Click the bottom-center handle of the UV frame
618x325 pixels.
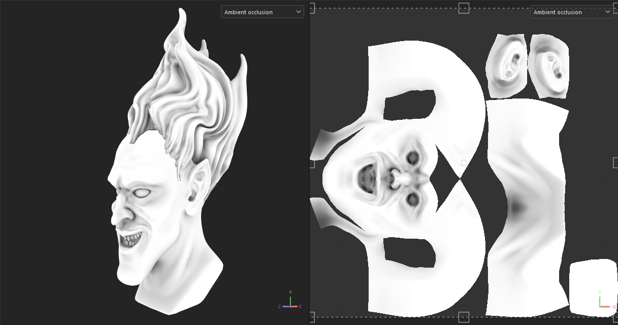(x=464, y=317)
